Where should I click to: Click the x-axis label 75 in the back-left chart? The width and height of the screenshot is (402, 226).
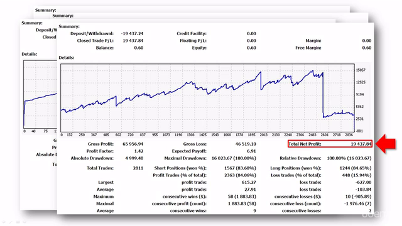click(45, 131)
